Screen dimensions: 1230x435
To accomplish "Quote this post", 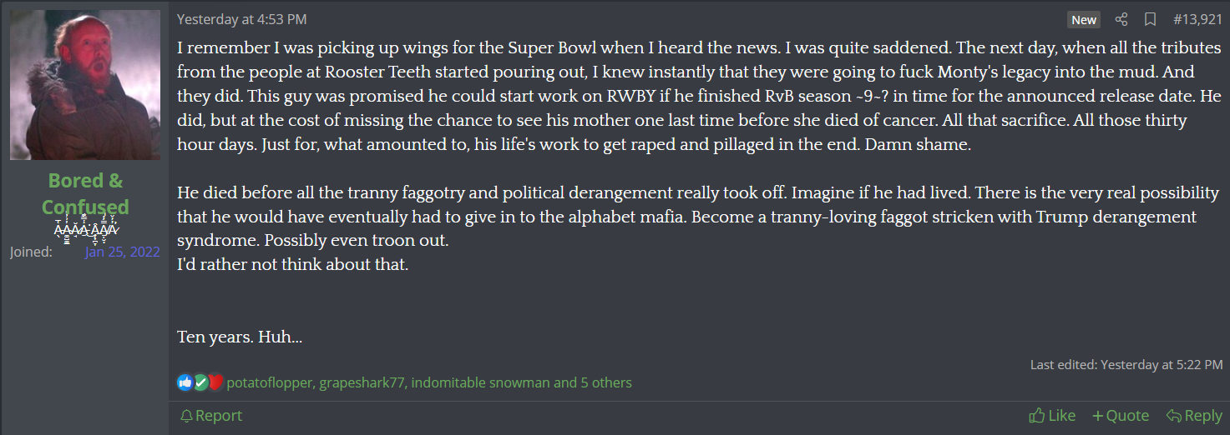I will click(1120, 415).
